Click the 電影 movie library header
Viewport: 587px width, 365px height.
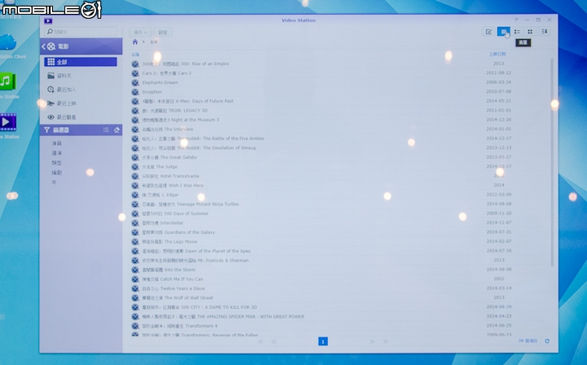pos(82,46)
